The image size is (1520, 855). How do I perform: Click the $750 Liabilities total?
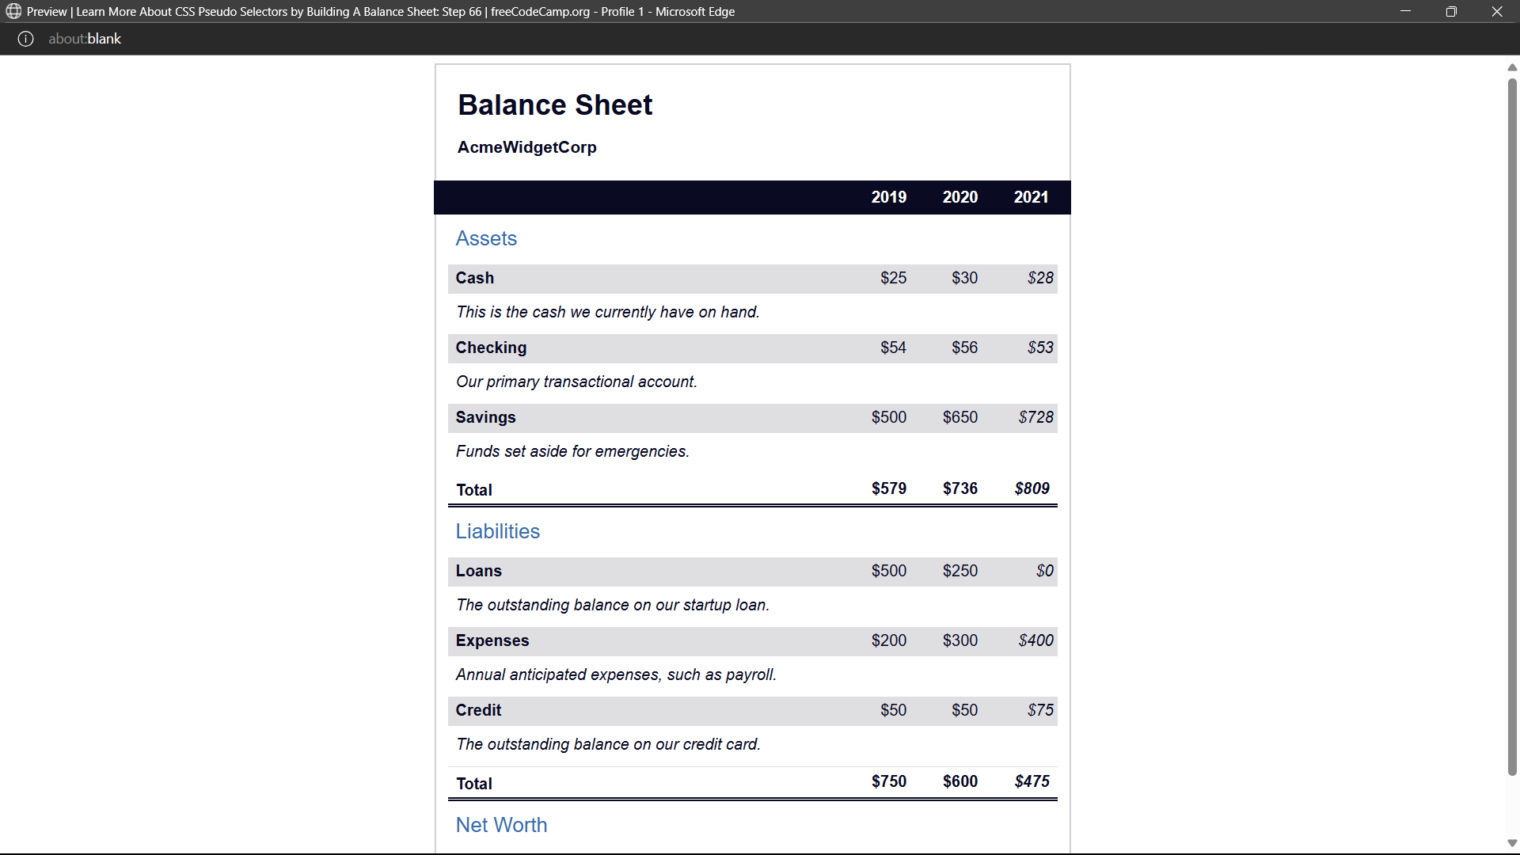click(x=889, y=781)
